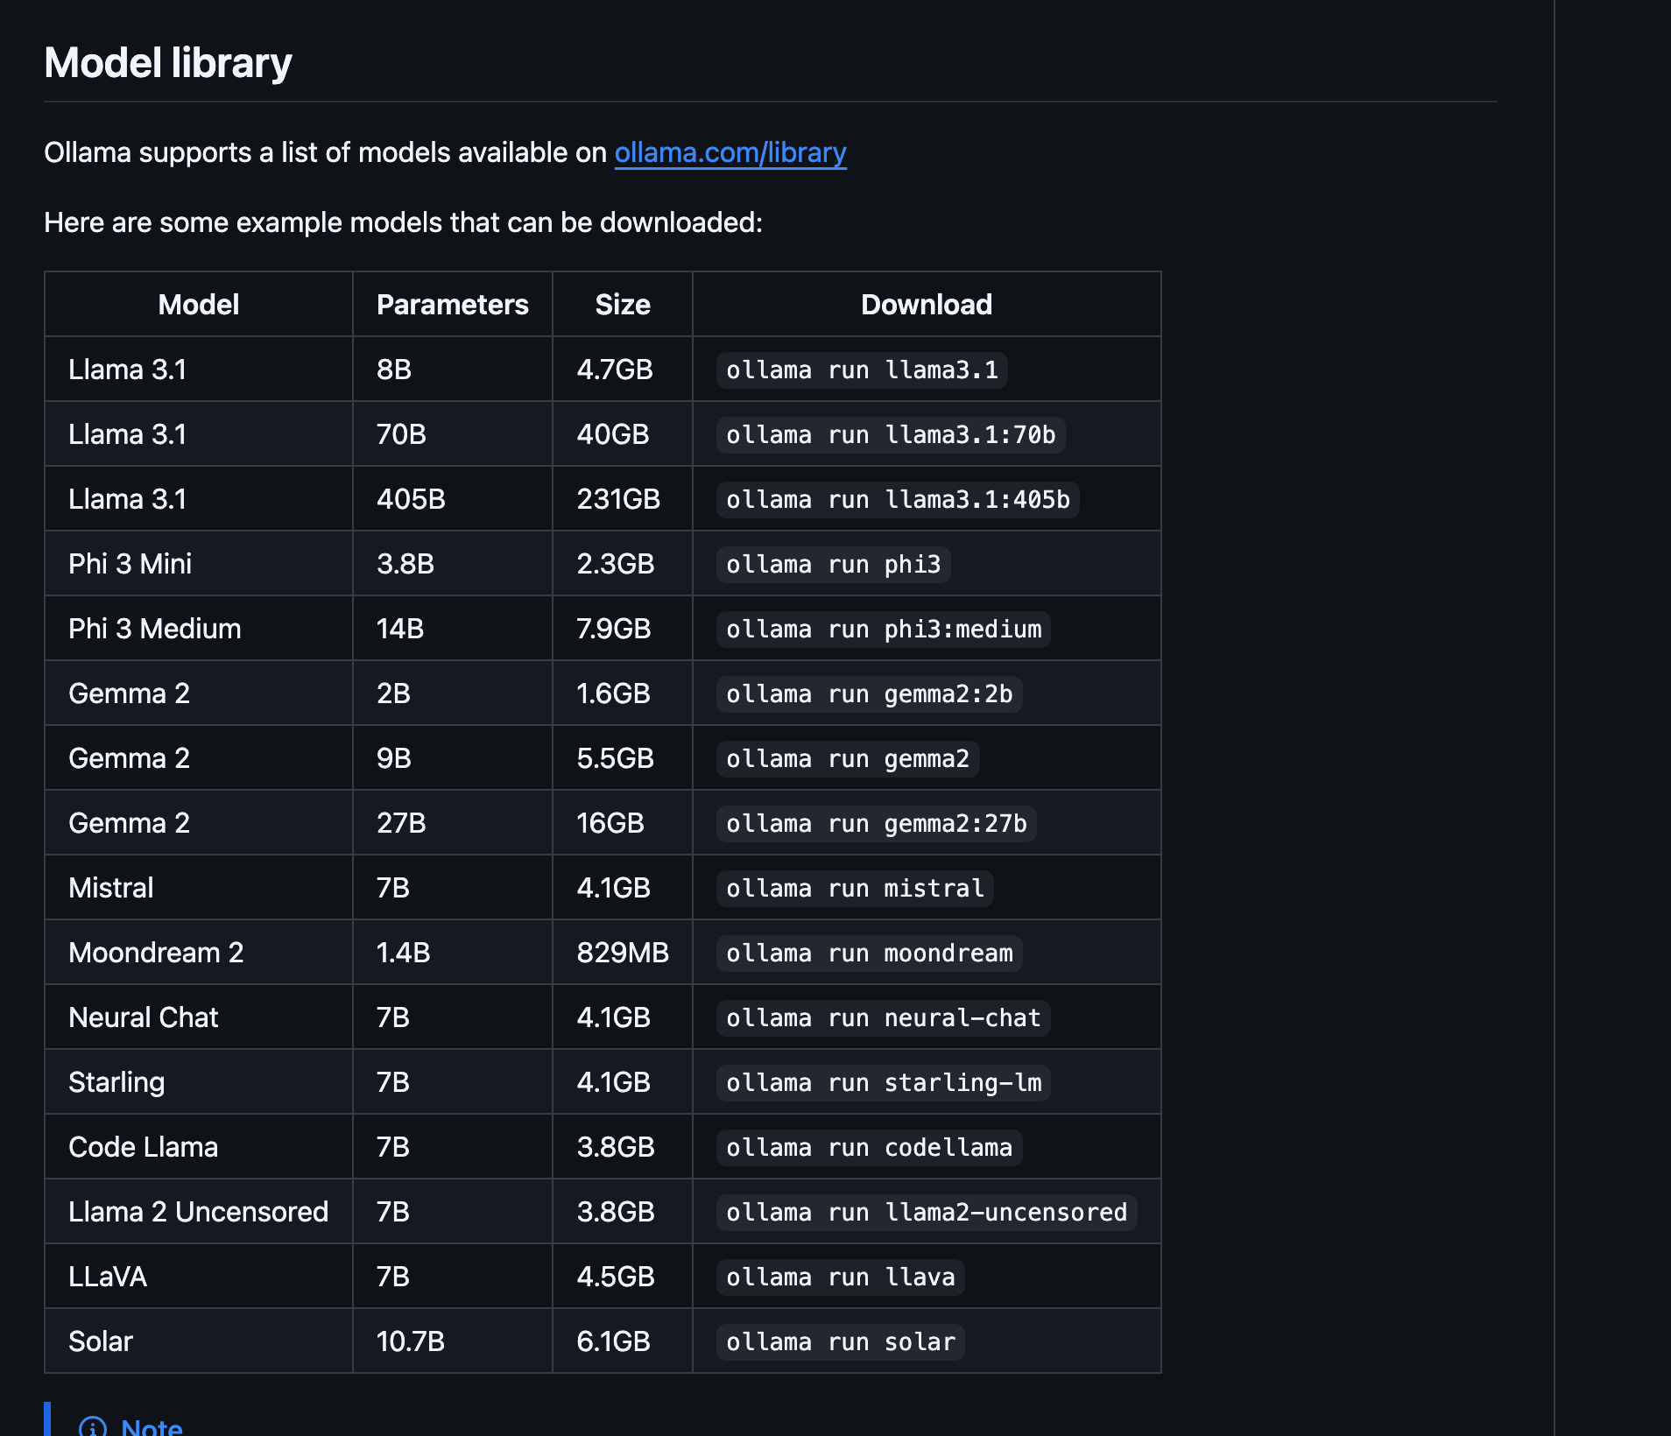Image resolution: width=1671 pixels, height=1436 pixels.
Task: Click the Note info icon
Action: (x=93, y=1427)
